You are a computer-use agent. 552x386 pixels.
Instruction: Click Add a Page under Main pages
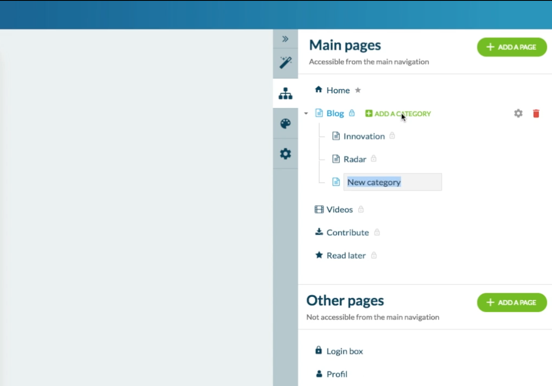pyautogui.click(x=512, y=47)
